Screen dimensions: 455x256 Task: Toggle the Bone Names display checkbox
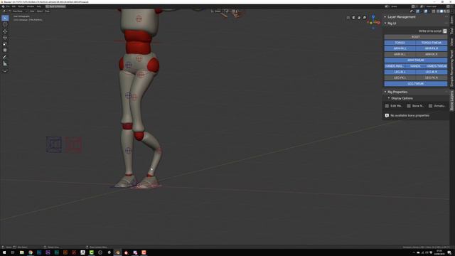[409, 106]
